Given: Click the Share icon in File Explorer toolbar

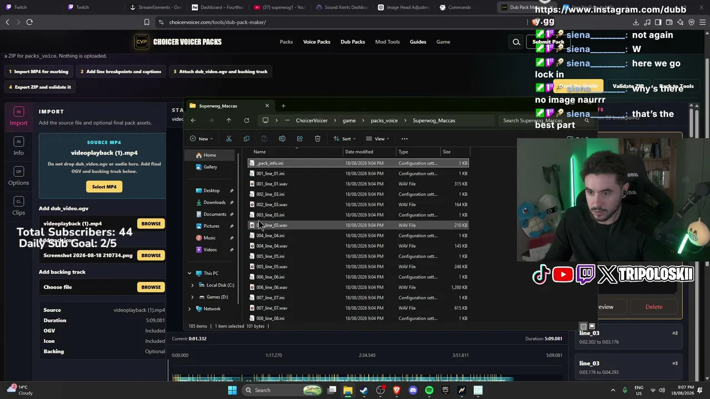Looking at the screenshot, I should pyautogui.click(x=300, y=139).
